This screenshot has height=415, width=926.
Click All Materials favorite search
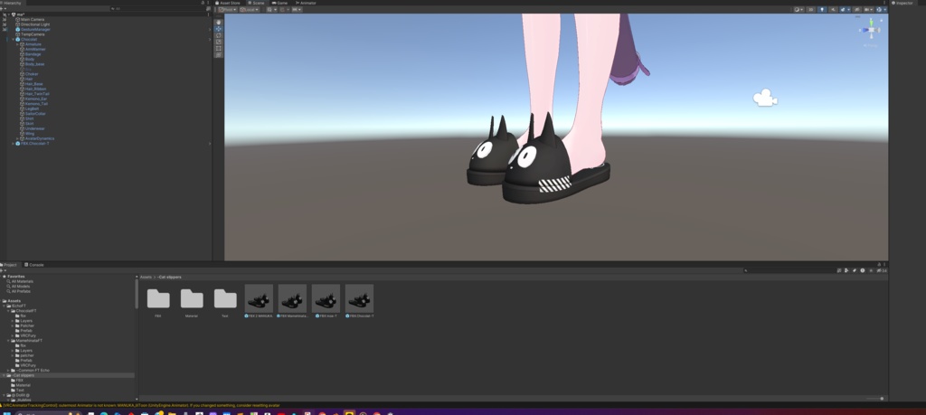[22, 281]
